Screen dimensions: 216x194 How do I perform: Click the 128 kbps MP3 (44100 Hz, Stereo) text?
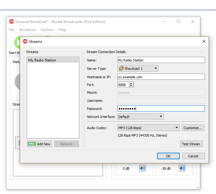coord(142,135)
